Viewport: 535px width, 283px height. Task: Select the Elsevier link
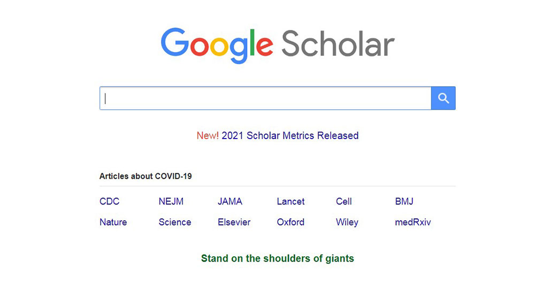[234, 222]
